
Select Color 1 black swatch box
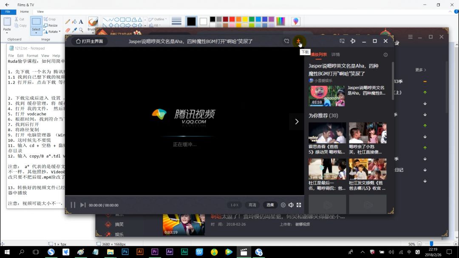point(191,21)
